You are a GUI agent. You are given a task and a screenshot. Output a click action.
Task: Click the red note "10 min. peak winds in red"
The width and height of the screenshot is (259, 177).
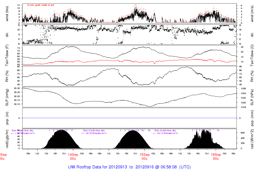pos(40,5)
